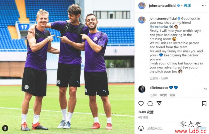Viewport: 209px width, 134px height.
Task: Like the post with the heart icon
Action: (141, 104)
